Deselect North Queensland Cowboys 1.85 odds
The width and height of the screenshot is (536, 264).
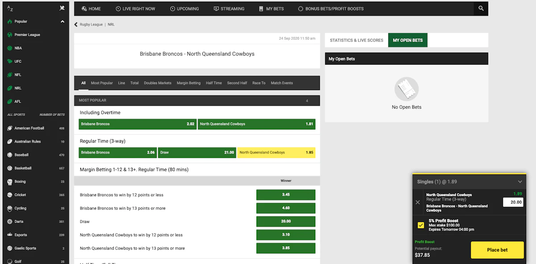pyautogui.click(x=276, y=153)
